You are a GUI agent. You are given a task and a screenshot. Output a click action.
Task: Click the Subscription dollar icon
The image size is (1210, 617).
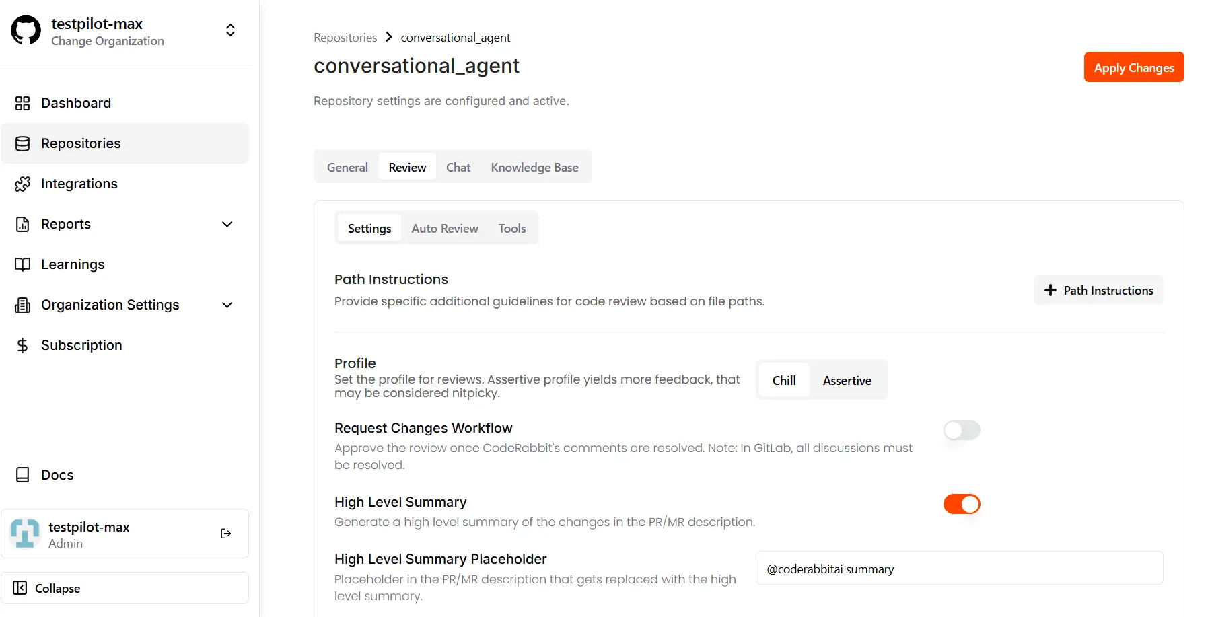click(x=23, y=345)
